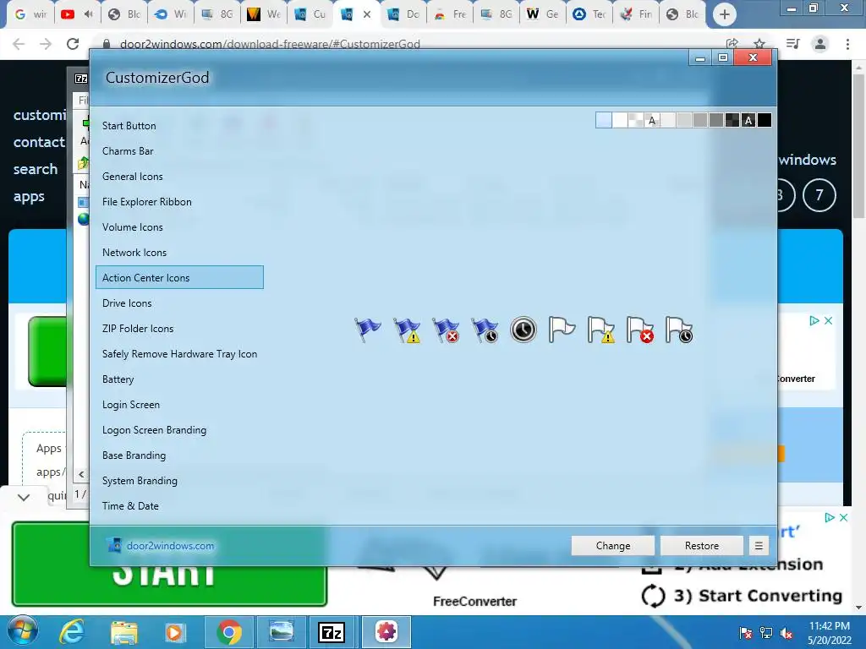Choose the solid black background swatch
The width and height of the screenshot is (866, 649).
pos(765,120)
